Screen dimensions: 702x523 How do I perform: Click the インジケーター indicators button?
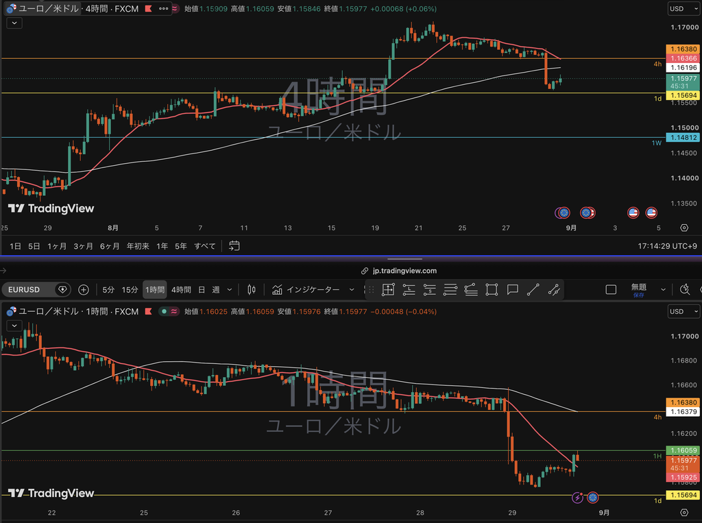click(x=313, y=290)
